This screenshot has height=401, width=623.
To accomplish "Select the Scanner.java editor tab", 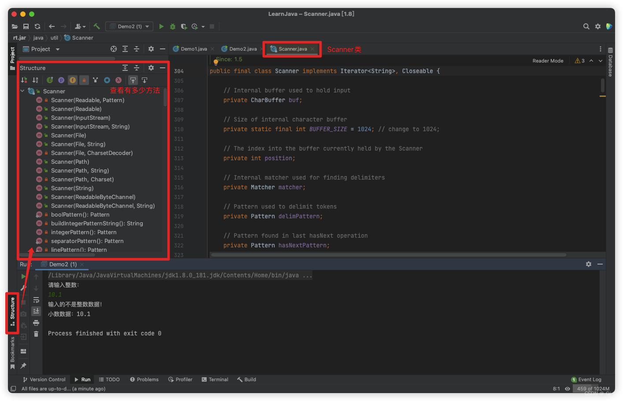I will [x=293, y=49].
